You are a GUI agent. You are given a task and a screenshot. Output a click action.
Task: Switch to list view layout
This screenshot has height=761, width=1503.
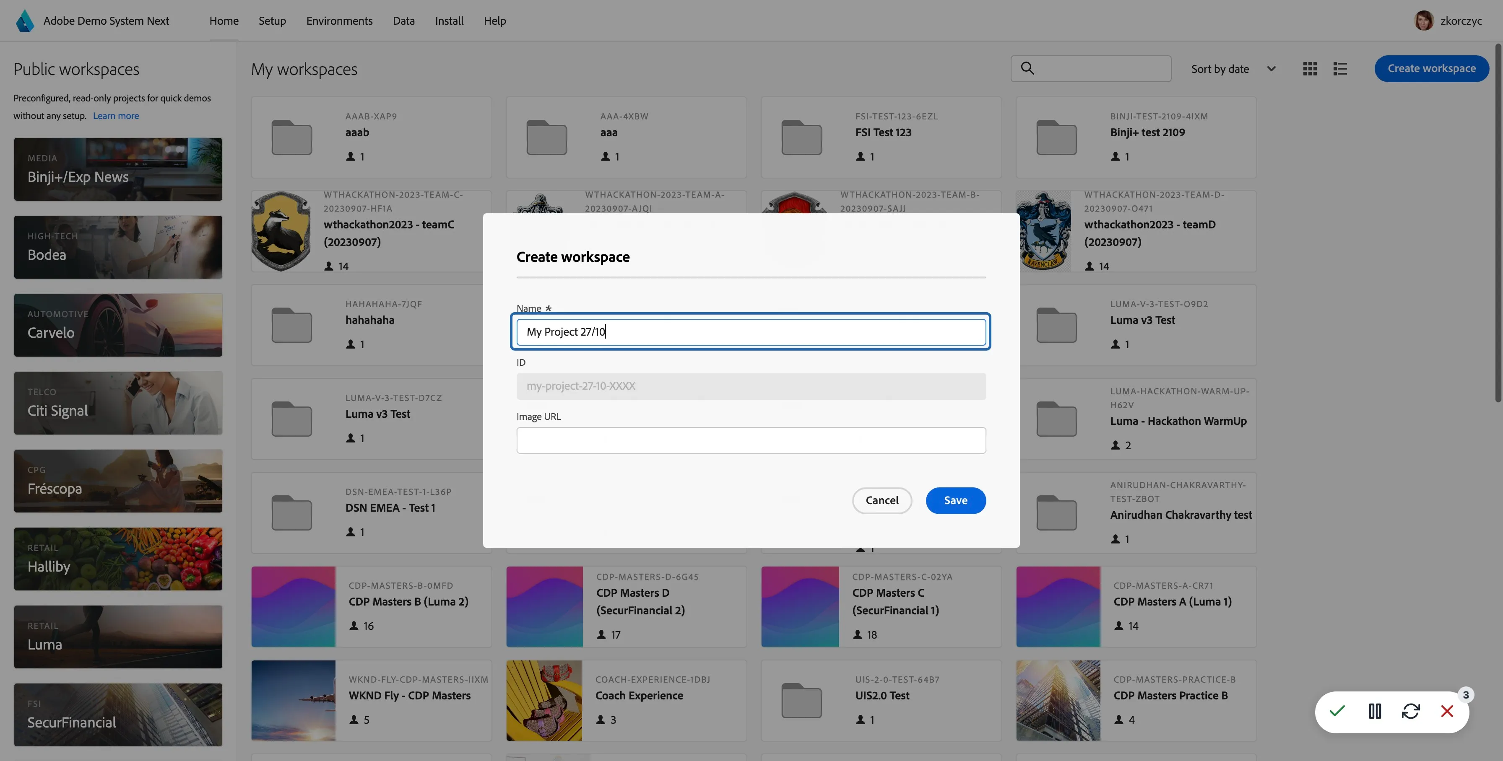(x=1340, y=69)
